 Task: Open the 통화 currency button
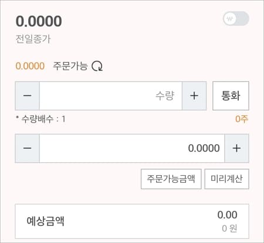(231, 96)
